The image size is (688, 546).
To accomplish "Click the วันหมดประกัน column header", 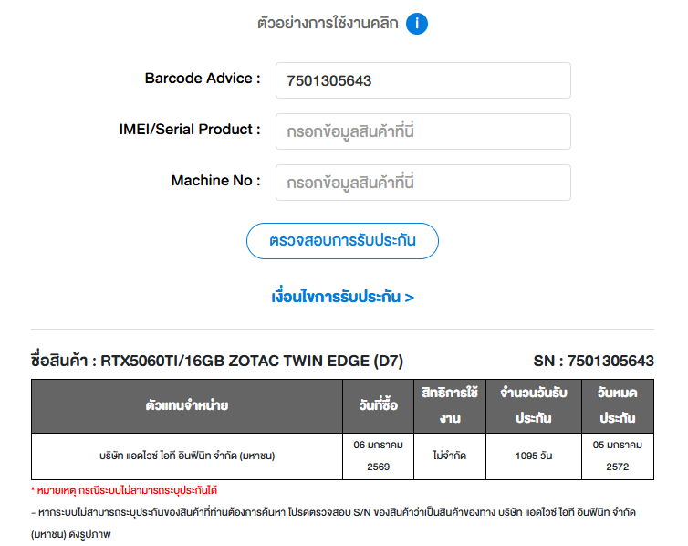I will [x=618, y=405].
